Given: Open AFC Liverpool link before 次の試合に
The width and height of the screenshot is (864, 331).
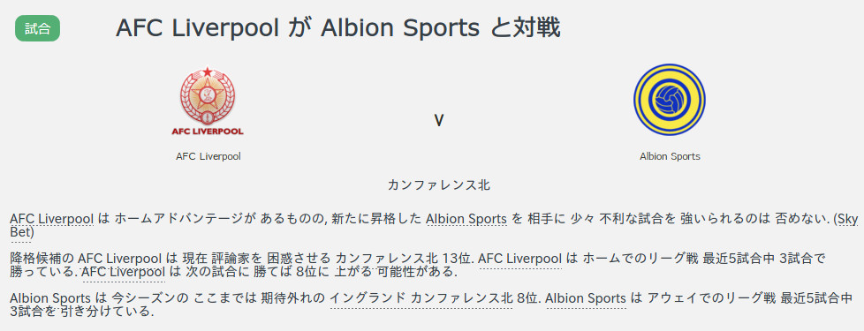Looking at the screenshot, I should click(124, 272).
